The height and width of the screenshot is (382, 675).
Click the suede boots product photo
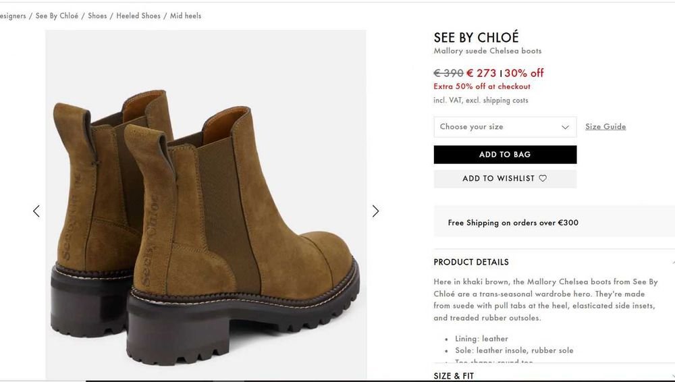pos(206,223)
